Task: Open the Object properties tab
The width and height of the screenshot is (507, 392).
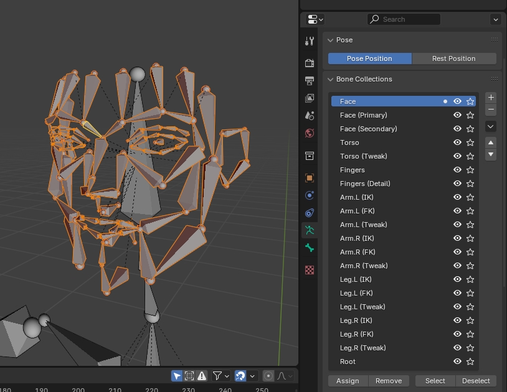Action: 310,178
